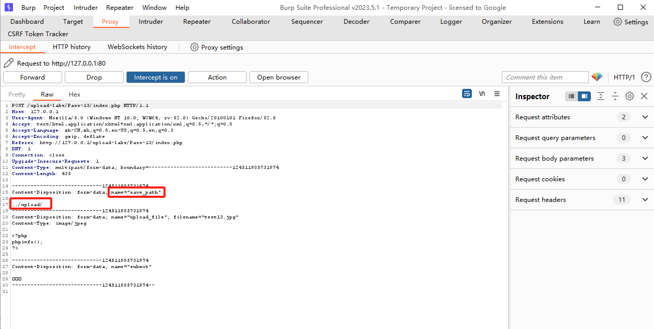Switch to the Dashboard tab

coord(27,22)
